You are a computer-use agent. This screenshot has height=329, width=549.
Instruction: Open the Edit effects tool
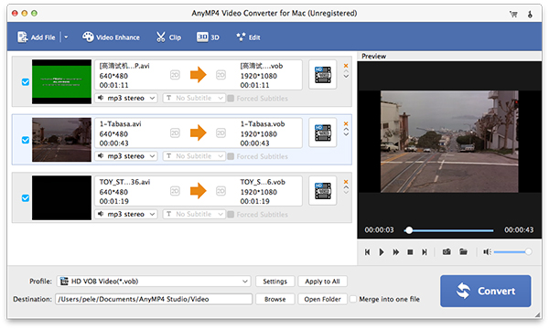[x=248, y=37]
